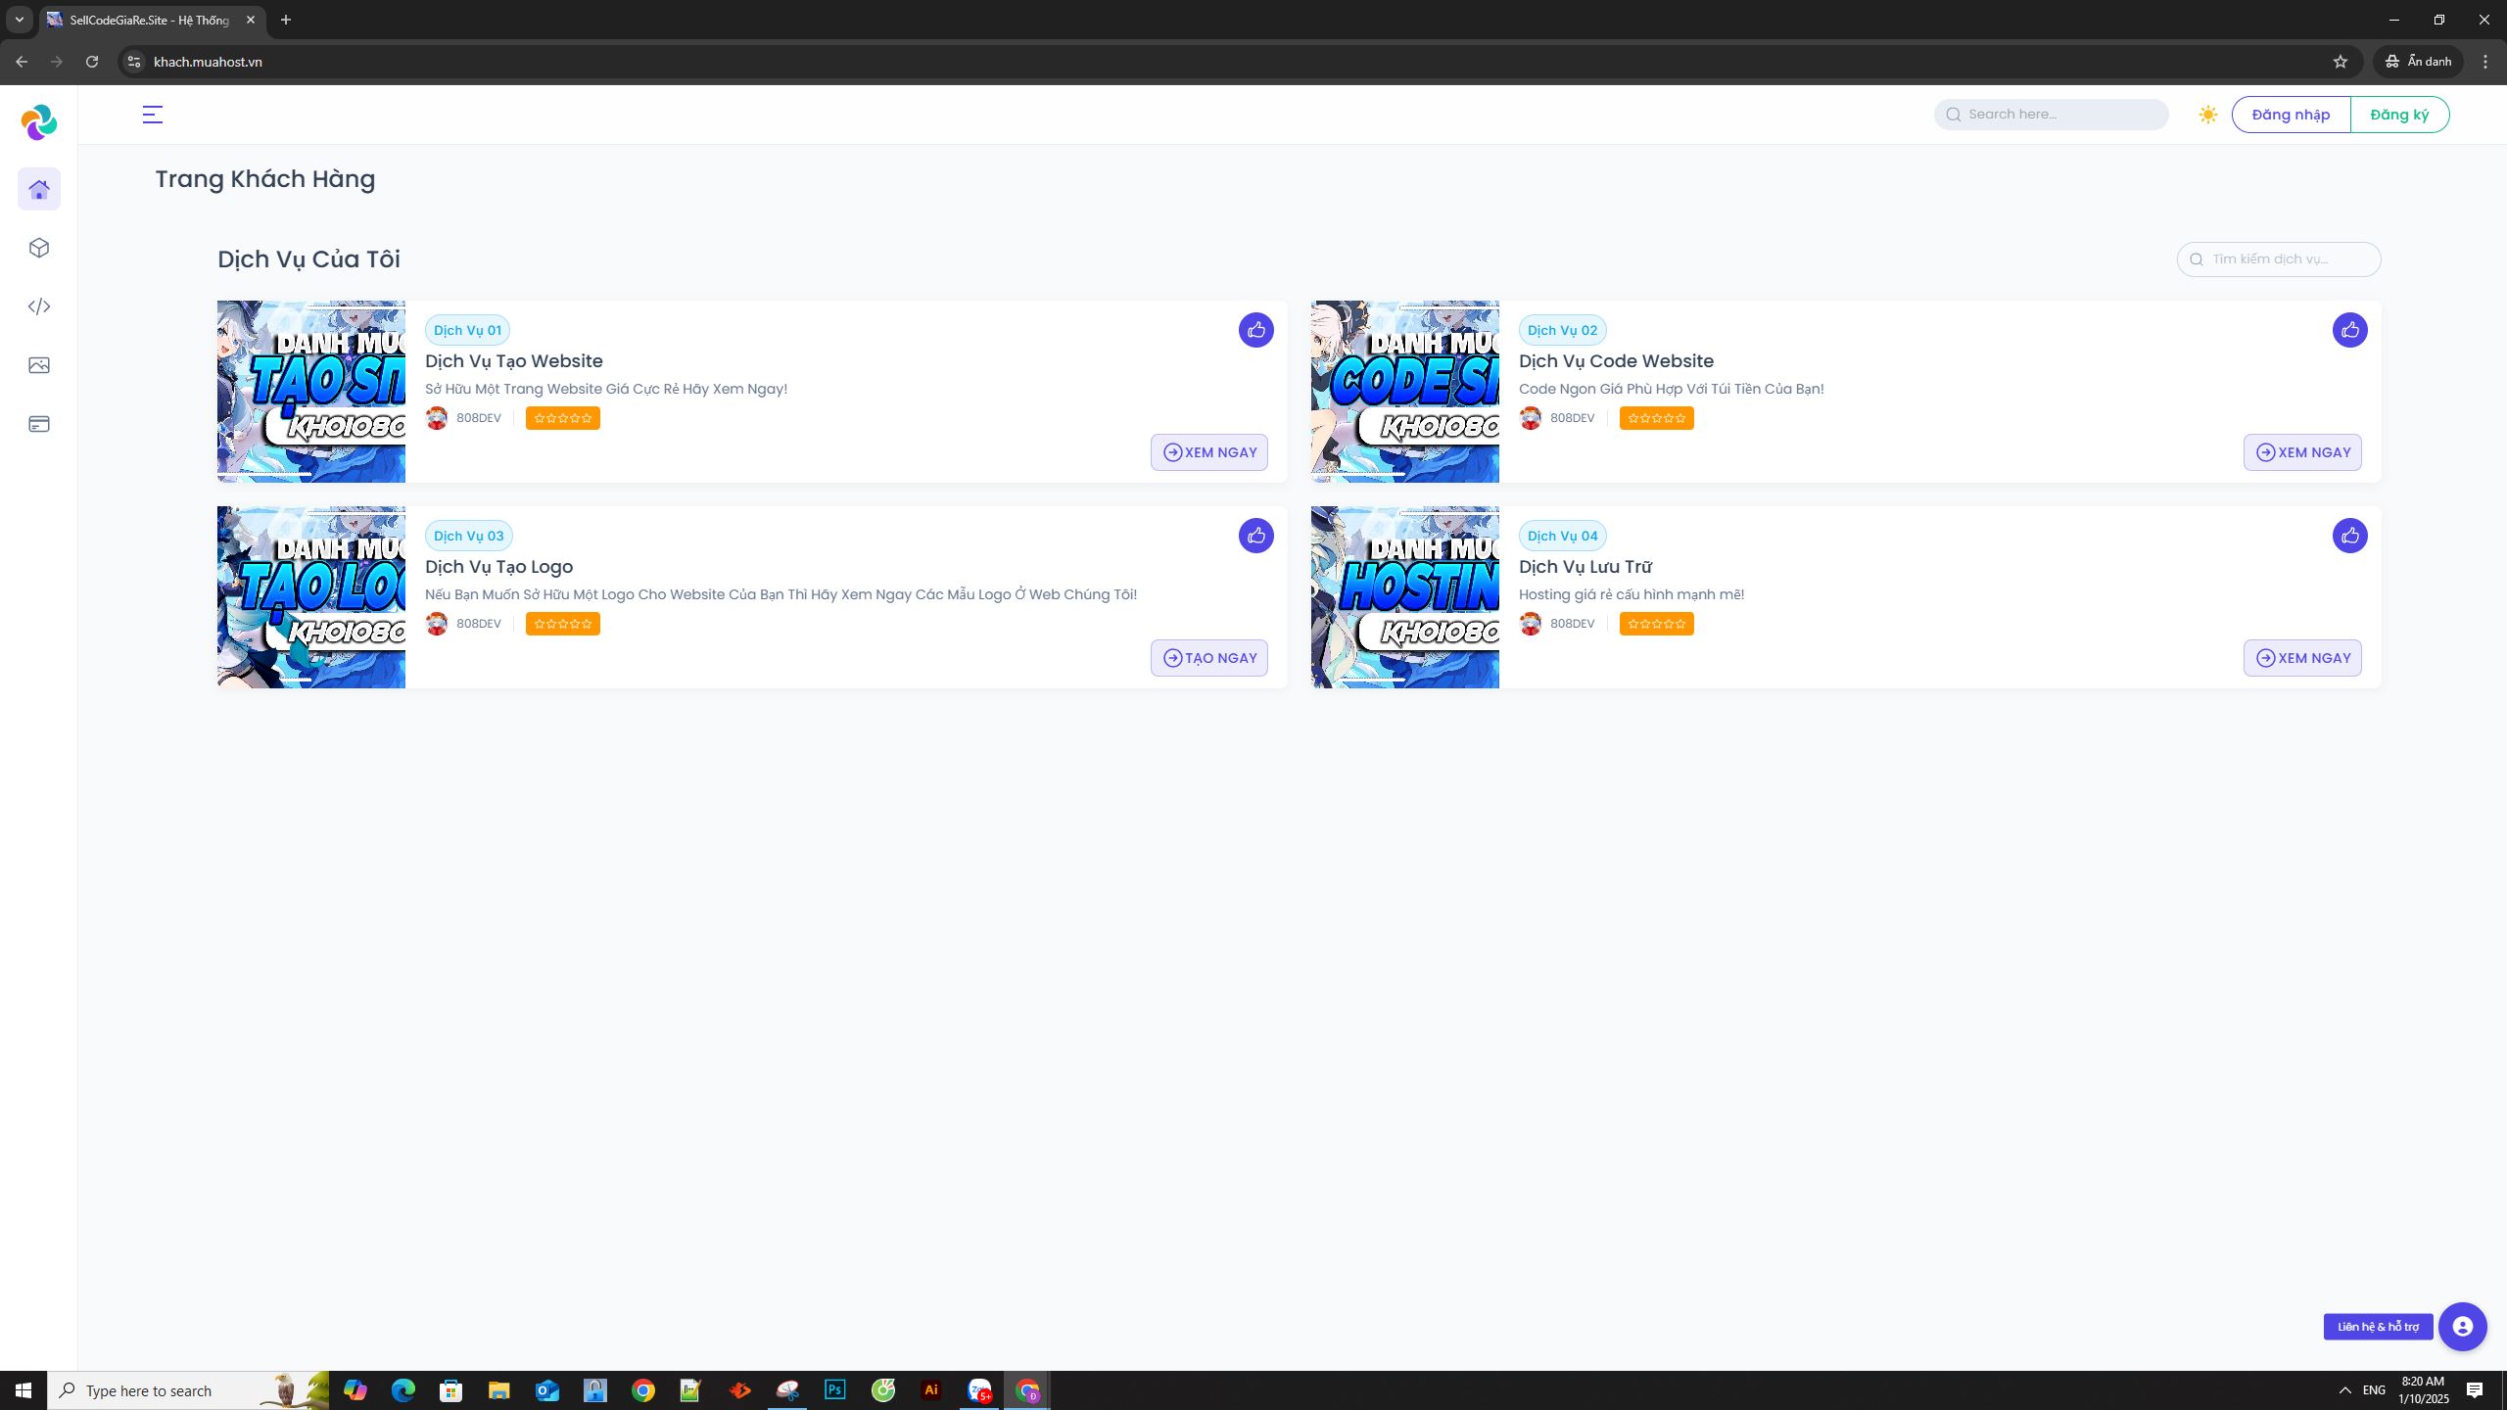
Task: Click the Đăng nhập button
Action: (x=2291, y=115)
